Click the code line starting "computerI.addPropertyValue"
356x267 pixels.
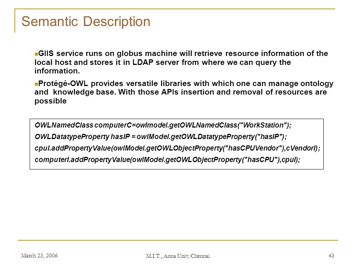pos(168,160)
